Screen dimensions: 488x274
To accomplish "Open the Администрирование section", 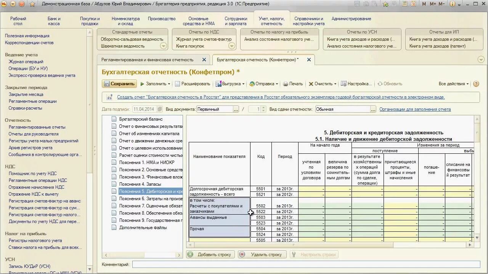I will tap(351, 19).
